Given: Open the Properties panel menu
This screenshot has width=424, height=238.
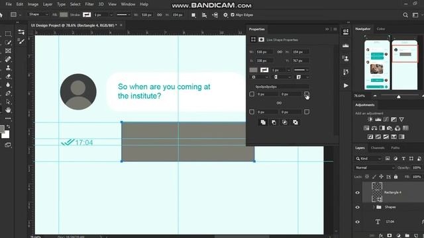Looking at the screenshot, I should (x=335, y=29).
